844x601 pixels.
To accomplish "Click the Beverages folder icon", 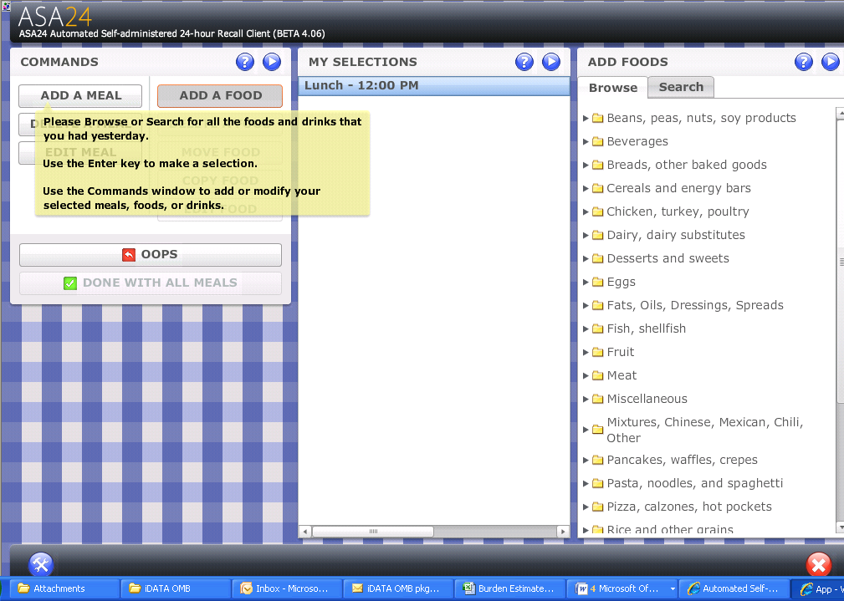I will 598,141.
